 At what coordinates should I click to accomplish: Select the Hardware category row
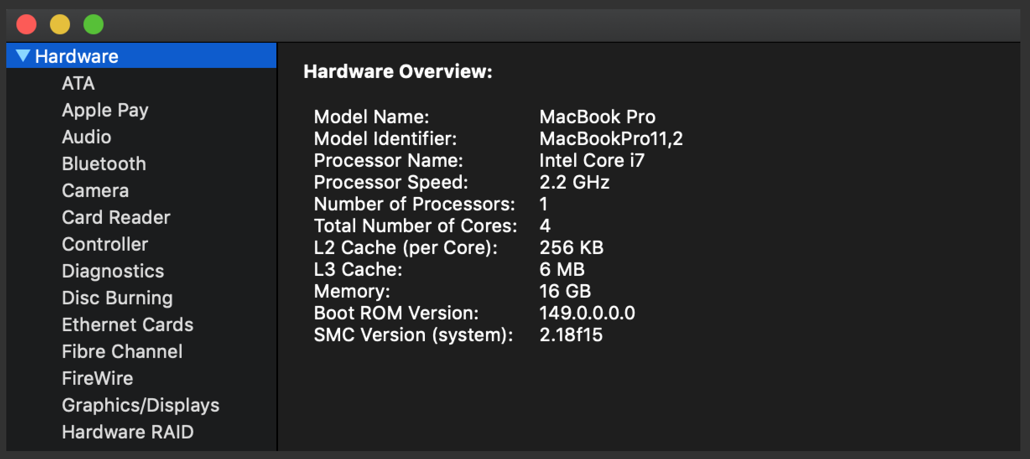(141, 56)
